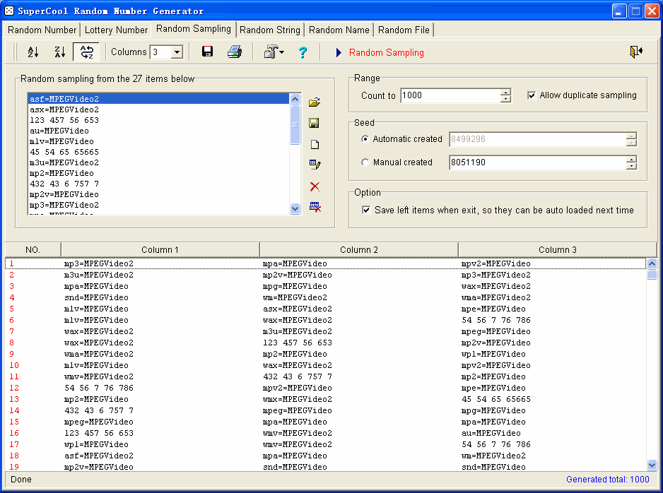The height and width of the screenshot is (493, 663).
Task: Uncheck Save left items when exit option
Action: (x=366, y=210)
